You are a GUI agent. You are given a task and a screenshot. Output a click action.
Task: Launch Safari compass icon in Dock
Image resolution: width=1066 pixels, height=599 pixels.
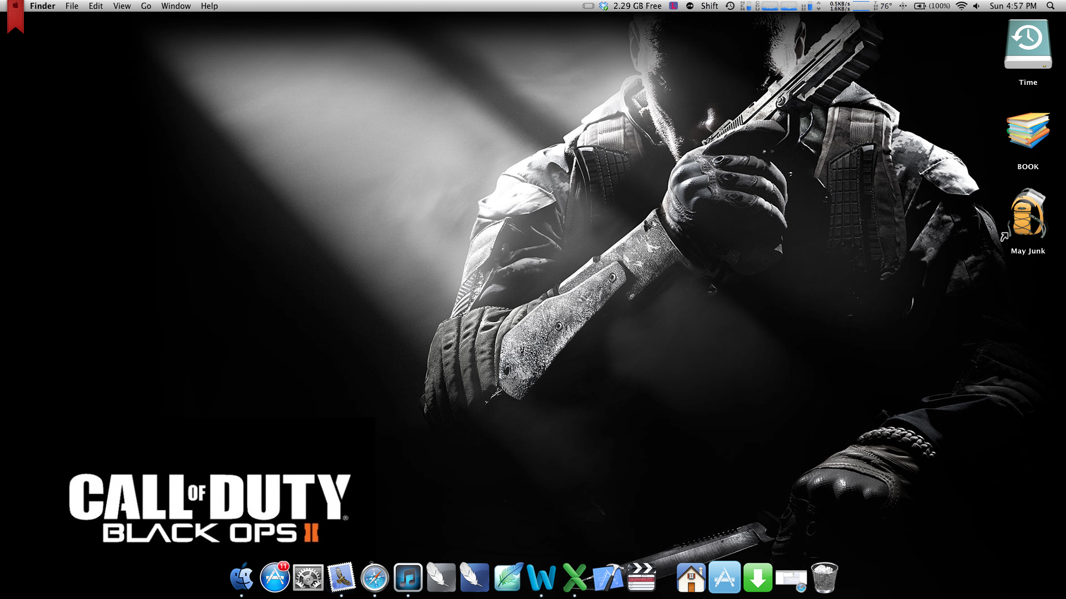point(375,578)
